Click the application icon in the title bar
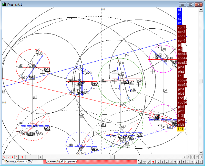The width and height of the screenshot is (205, 166). pyautogui.click(x=4, y=5)
